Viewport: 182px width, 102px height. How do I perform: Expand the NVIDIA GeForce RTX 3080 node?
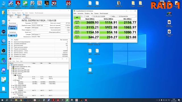point(12,97)
